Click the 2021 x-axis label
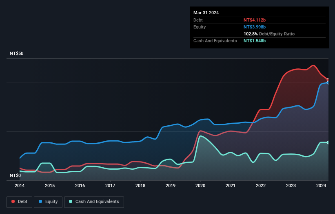The height and width of the screenshot is (214, 335). click(231, 186)
